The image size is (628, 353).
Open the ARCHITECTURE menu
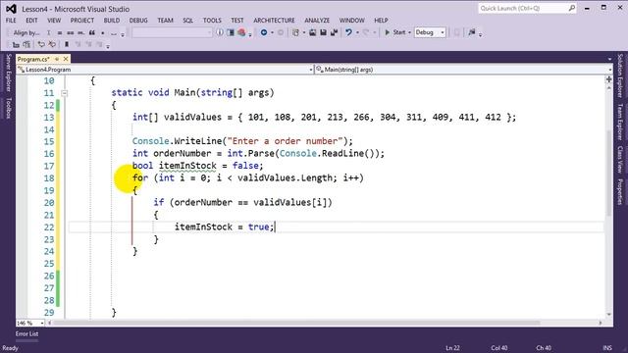274,20
